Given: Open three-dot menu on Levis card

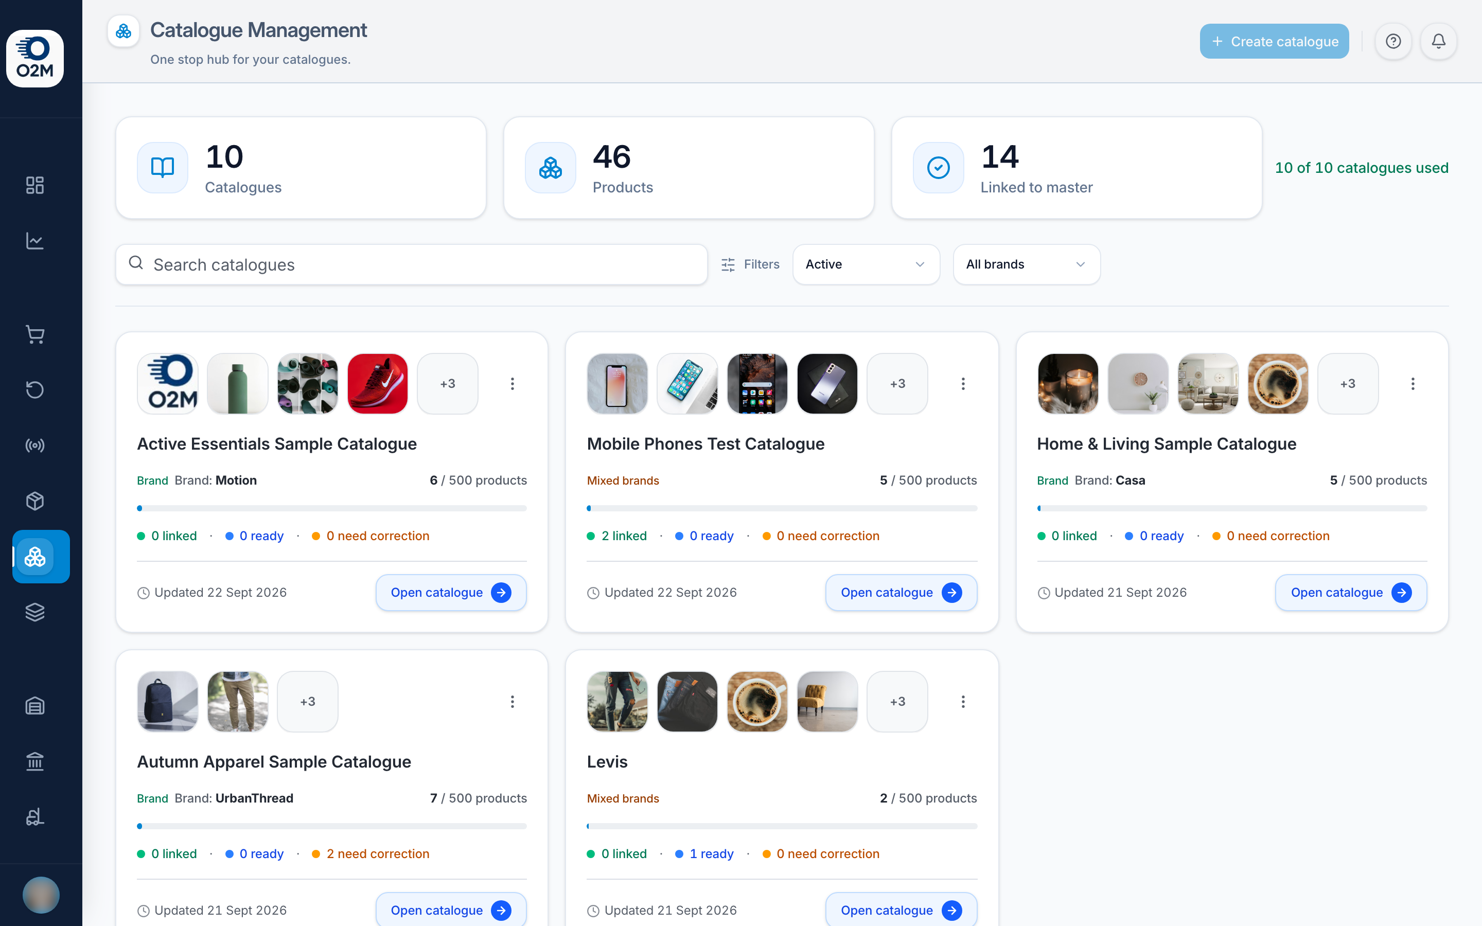Looking at the screenshot, I should 963,701.
